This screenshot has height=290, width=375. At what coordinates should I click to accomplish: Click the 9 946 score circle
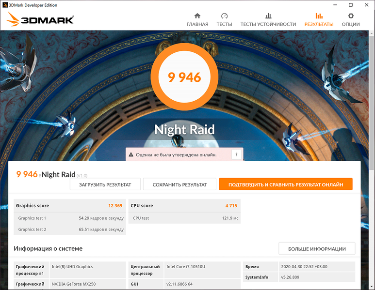(x=184, y=77)
